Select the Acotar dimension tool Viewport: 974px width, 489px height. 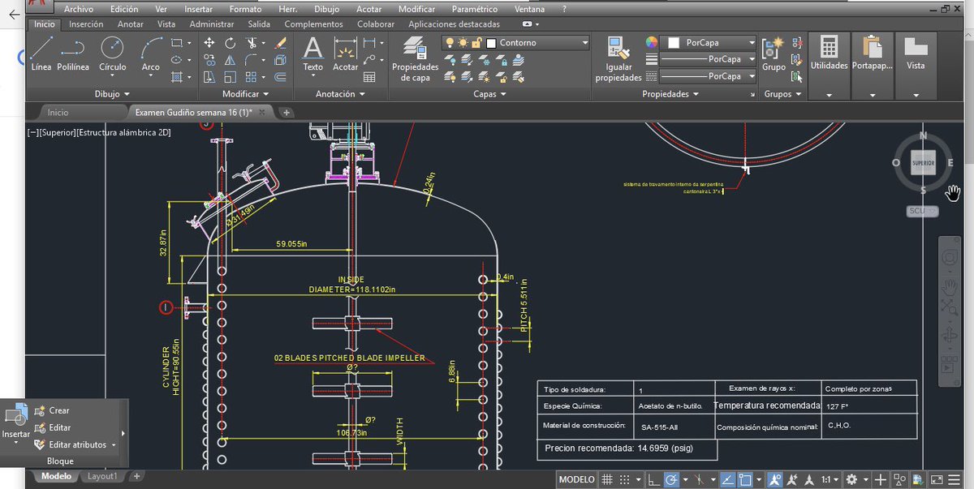(x=346, y=54)
